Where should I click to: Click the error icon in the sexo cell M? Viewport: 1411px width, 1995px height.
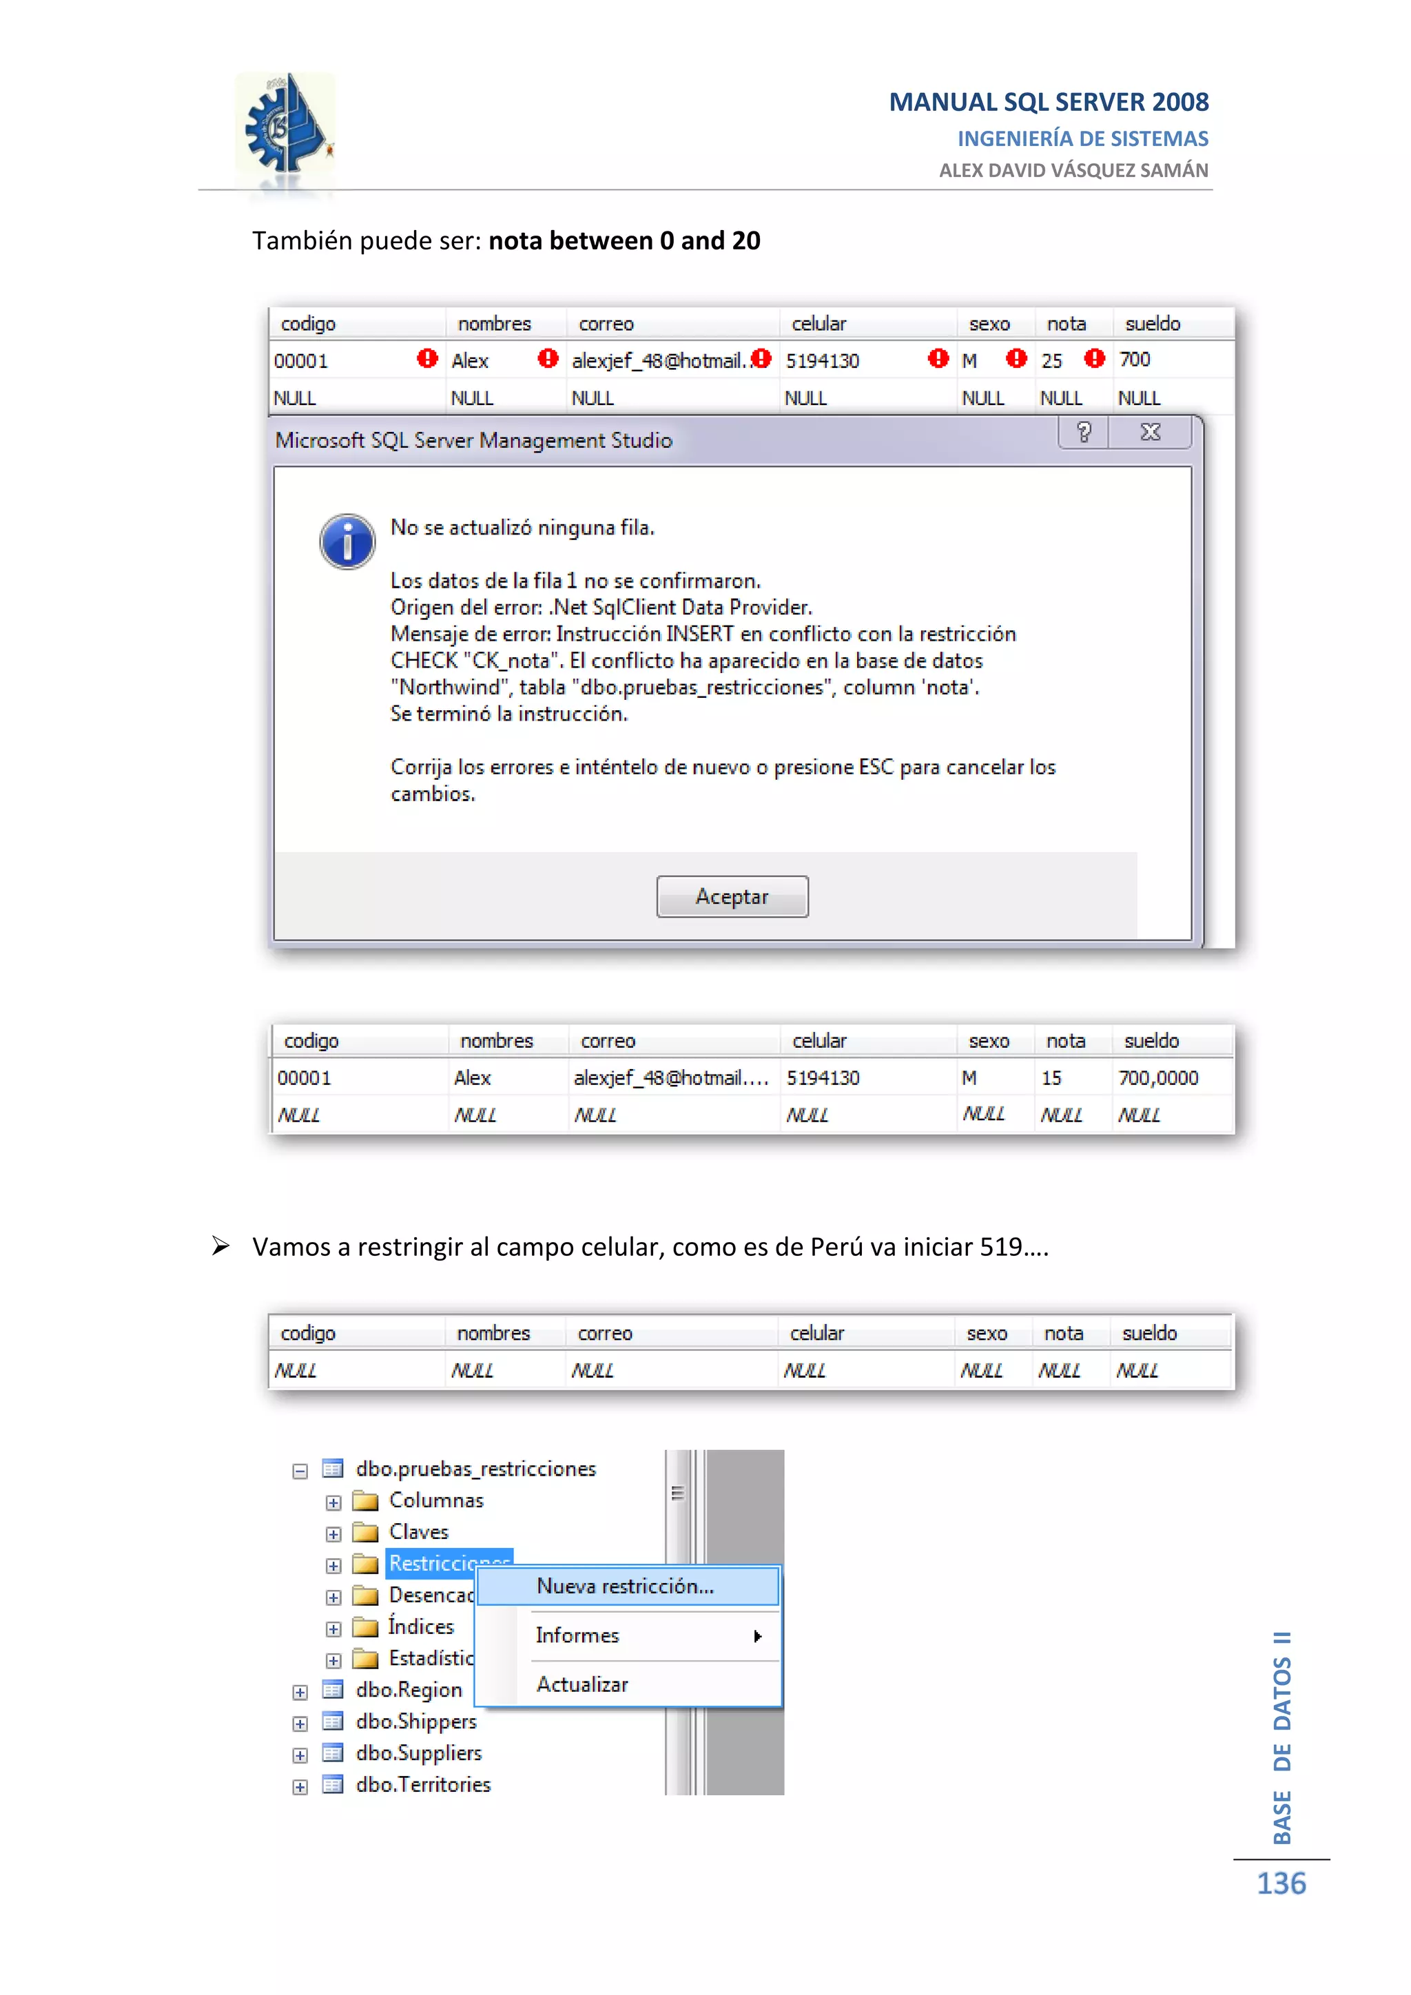tap(1016, 358)
